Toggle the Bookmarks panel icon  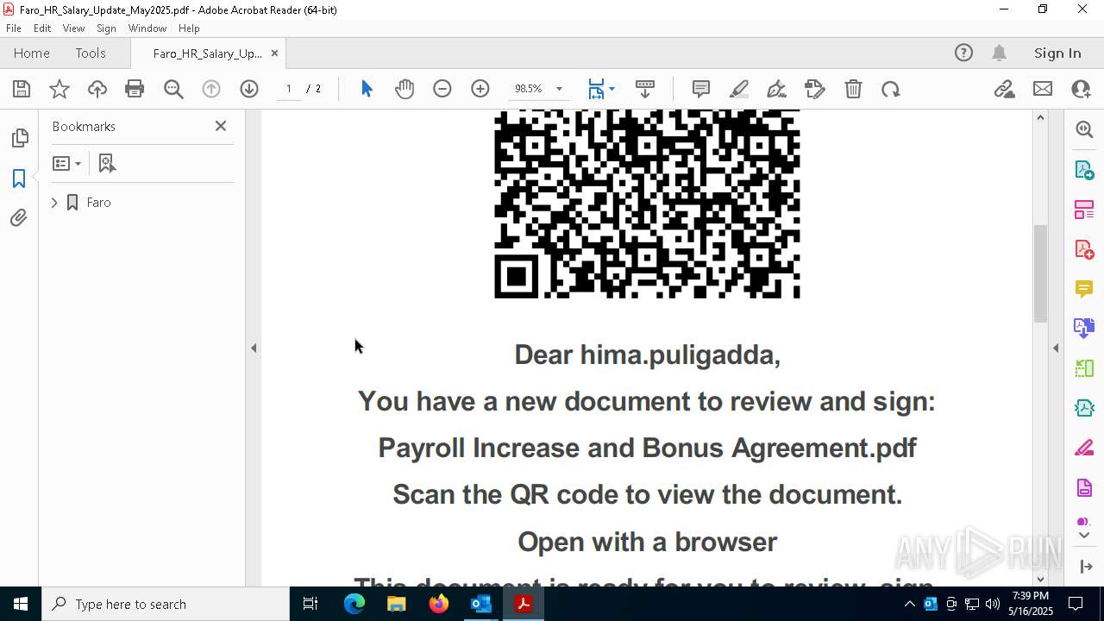click(19, 178)
